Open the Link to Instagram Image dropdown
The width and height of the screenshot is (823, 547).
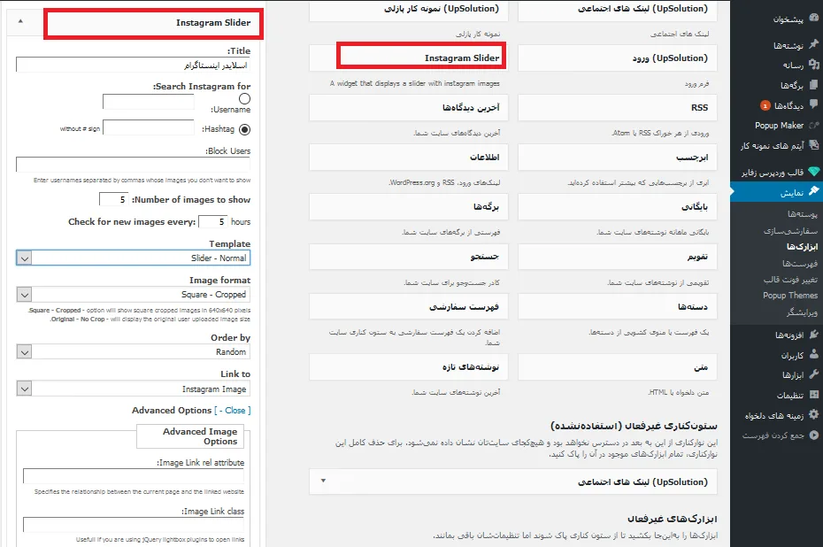coord(134,389)
